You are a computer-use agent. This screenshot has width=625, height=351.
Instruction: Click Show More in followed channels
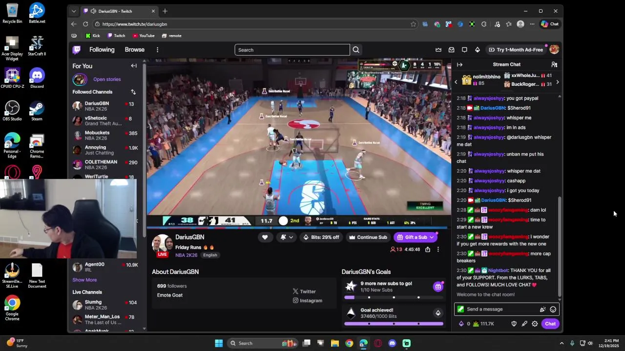point(84,280)
